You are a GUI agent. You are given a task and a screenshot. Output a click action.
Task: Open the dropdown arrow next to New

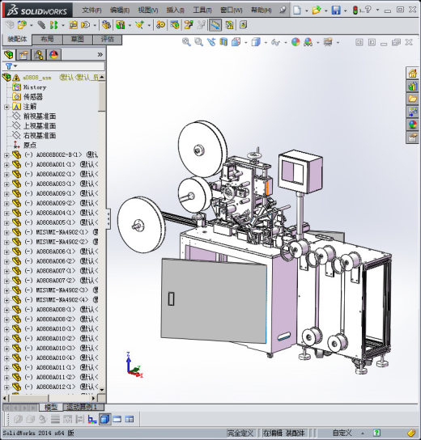306,11
